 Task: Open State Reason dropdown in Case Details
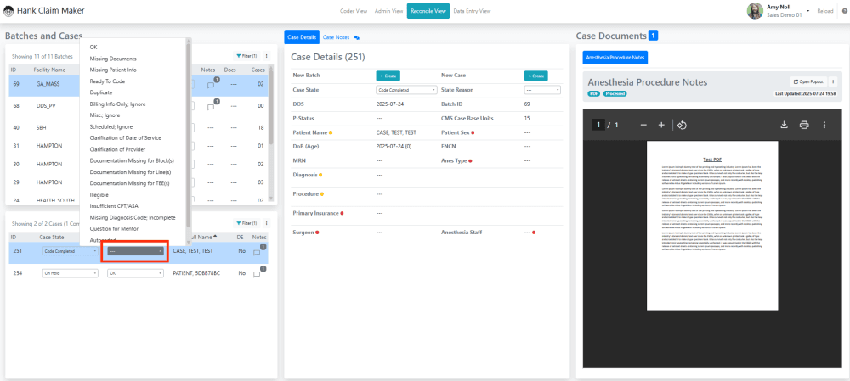point(542,90)
